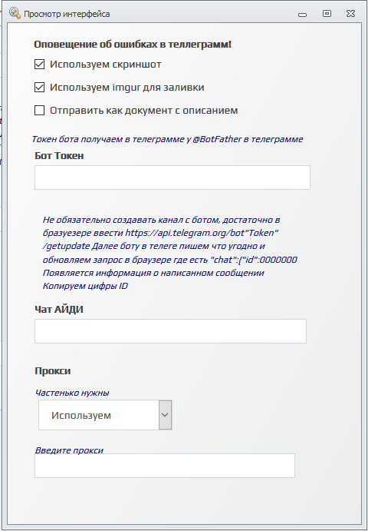The image size is (368, 531).
Task: Click the Бот Токен label
Action: 59,156
